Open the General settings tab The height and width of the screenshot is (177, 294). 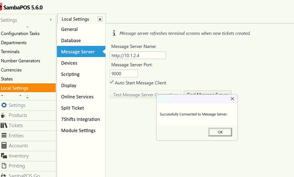(69, 29)
